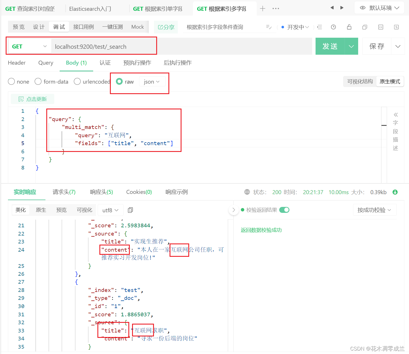This screenshot has height=354, width=409.
Task: Open the tab overflow three-dots menu
Action: [x=276, y=9]
